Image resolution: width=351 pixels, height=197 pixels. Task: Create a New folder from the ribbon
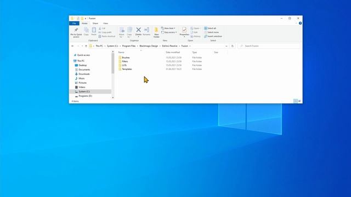156,32
